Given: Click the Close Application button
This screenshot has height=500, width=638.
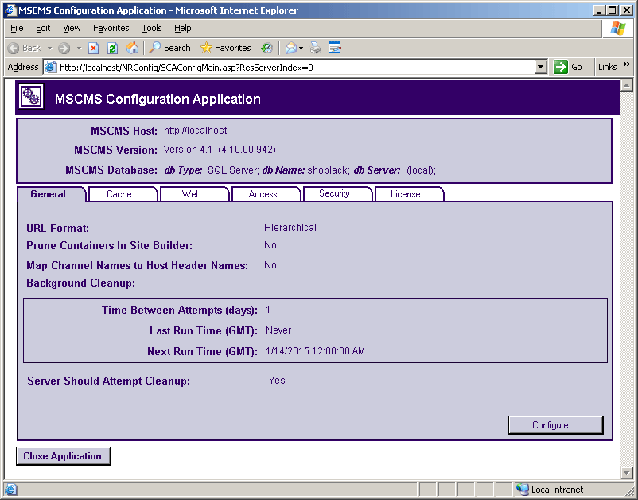Looking at the screenshot, I should click(x=63, y=456).
